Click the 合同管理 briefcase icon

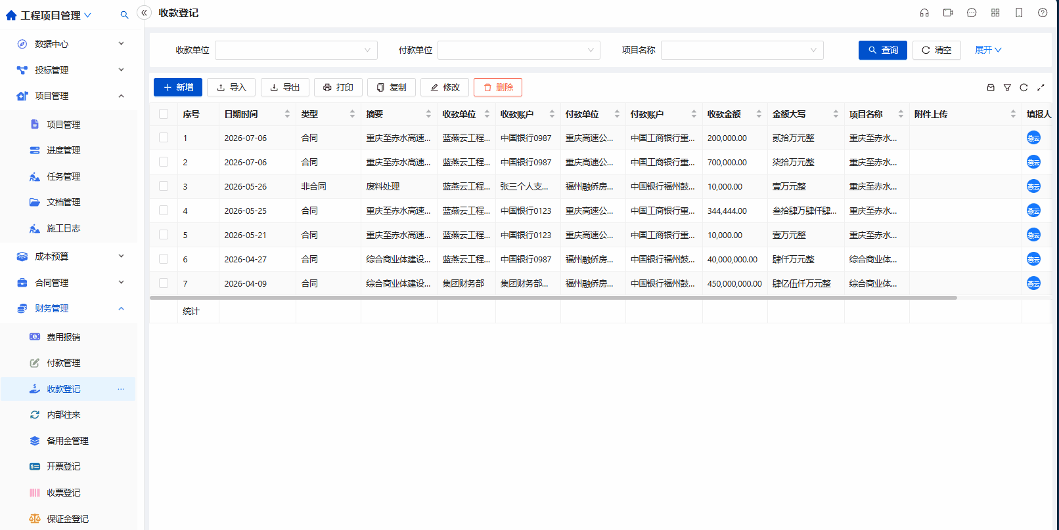tap(22, 283)
